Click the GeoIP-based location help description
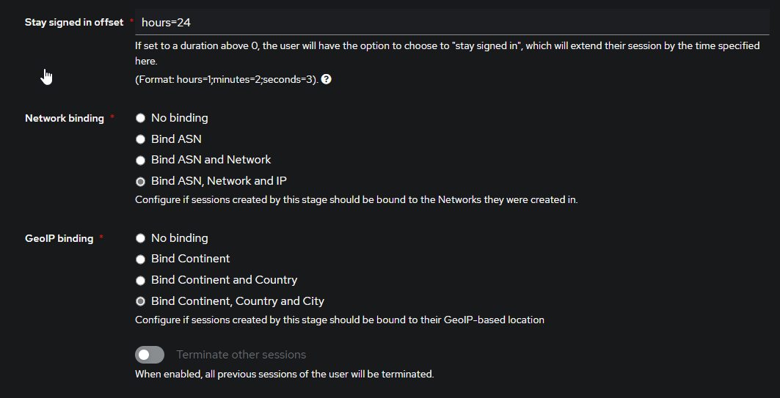The height and width of the screenshot is (398, 780). click(339, 320)
